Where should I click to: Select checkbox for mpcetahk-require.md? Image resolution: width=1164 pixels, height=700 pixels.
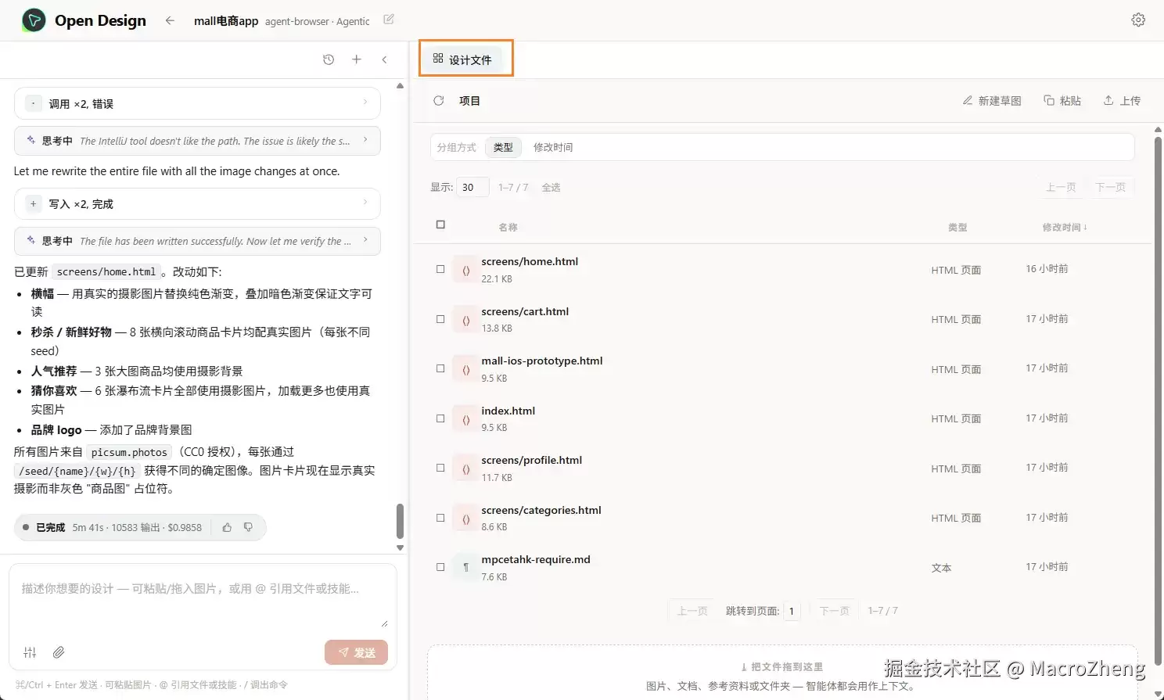(x=440, y=567)
